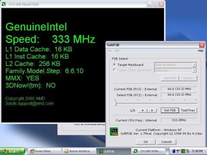Open the Power Meter taskbar button
Image resolution: width=207 pixels, height=155 pixels.
44,151
